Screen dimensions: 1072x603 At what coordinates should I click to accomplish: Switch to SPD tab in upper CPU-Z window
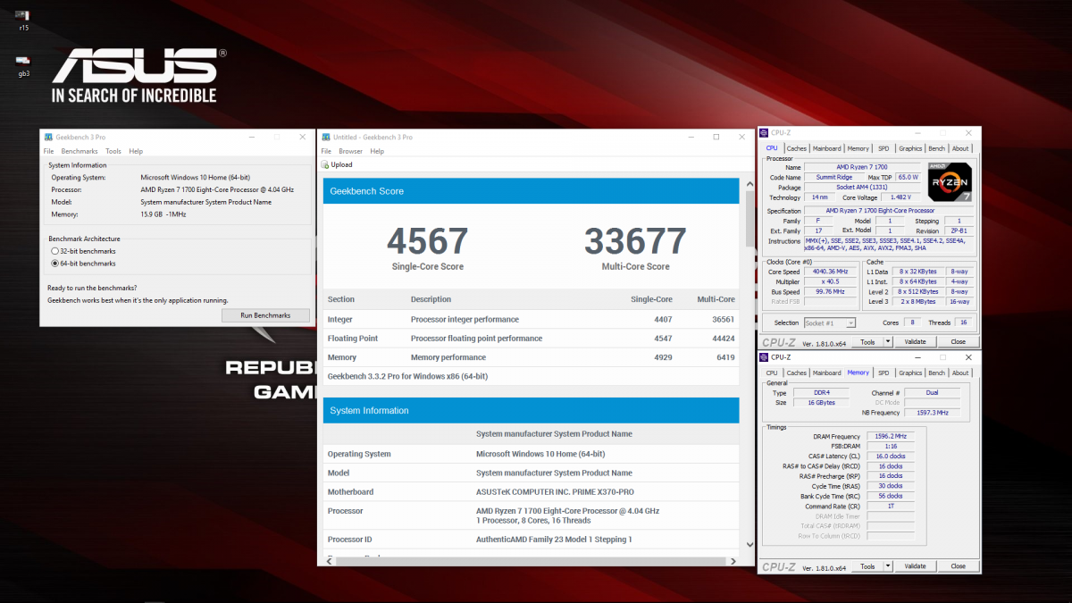884,148
